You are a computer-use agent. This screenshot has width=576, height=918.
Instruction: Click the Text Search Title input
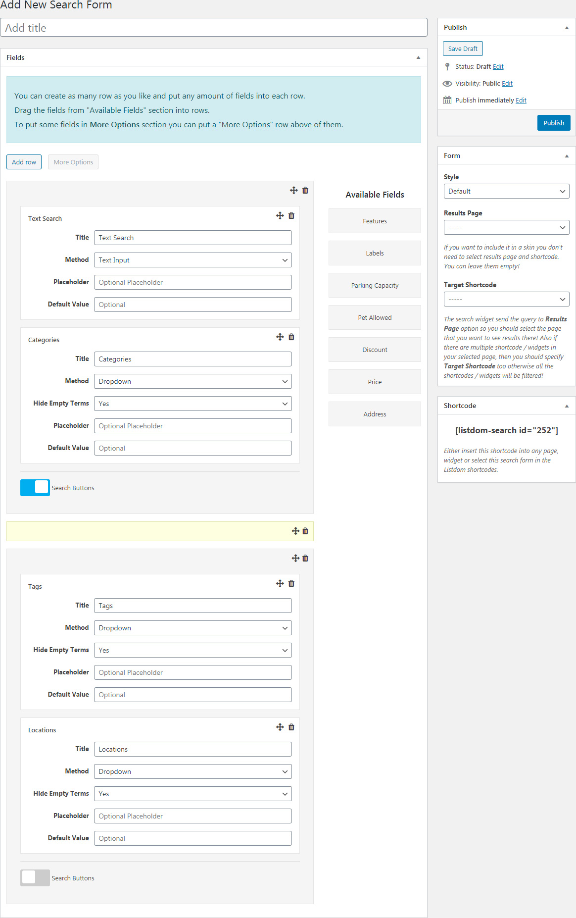193,238
